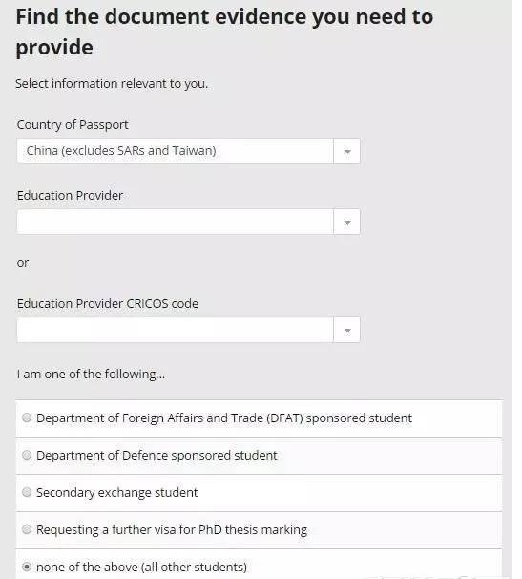Select none of the above radio button
The width and height of the screenshot is (522, 579).
27,567
